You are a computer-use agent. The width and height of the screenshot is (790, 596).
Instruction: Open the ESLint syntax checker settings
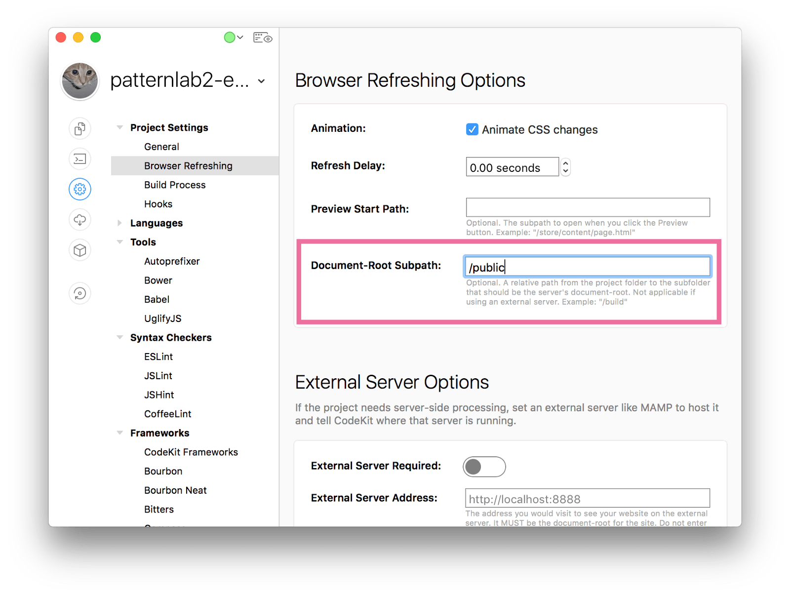pos(158,357)
